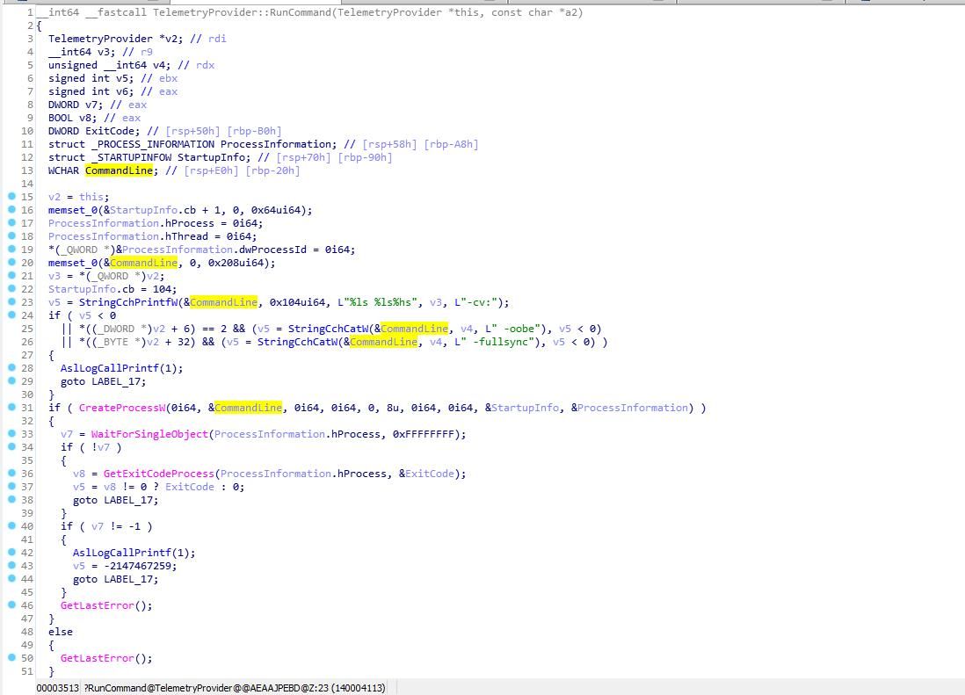Click the StartupInfo declaration on line 12
Image resolution: width=965 pixels, height=695 pixels.
pyautogui.click(x=211, y=157)
